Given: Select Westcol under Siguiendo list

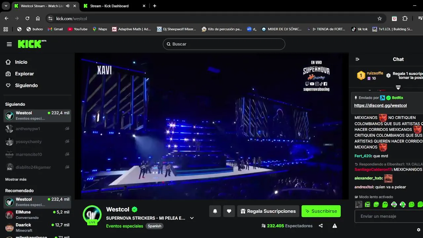Looking at the screenshot, I should tap(37, 116).
